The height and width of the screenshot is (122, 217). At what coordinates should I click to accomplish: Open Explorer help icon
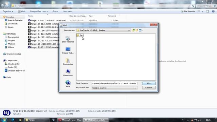click(x=213, y=12)
